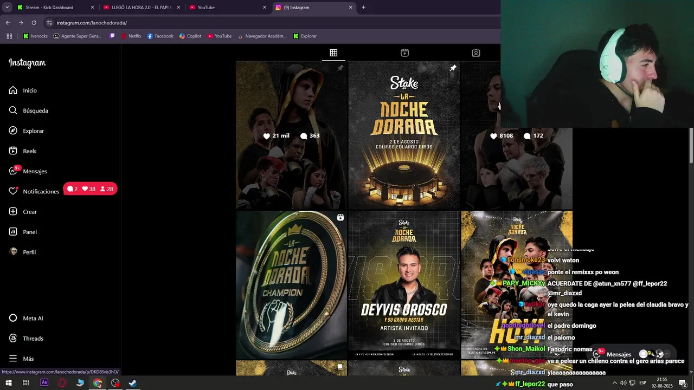Close the Stream - Kick Dashboard tab
The height and width of the screenshot is (390, 694).
tap(92, 8)
